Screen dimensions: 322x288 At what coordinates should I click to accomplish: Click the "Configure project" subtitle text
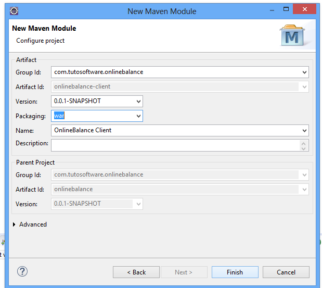pyautogui.click(x=40, y=41)
